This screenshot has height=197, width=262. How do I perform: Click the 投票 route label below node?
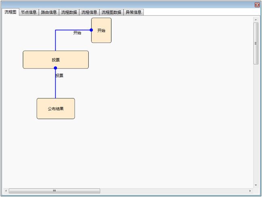(x=59, y=75)
